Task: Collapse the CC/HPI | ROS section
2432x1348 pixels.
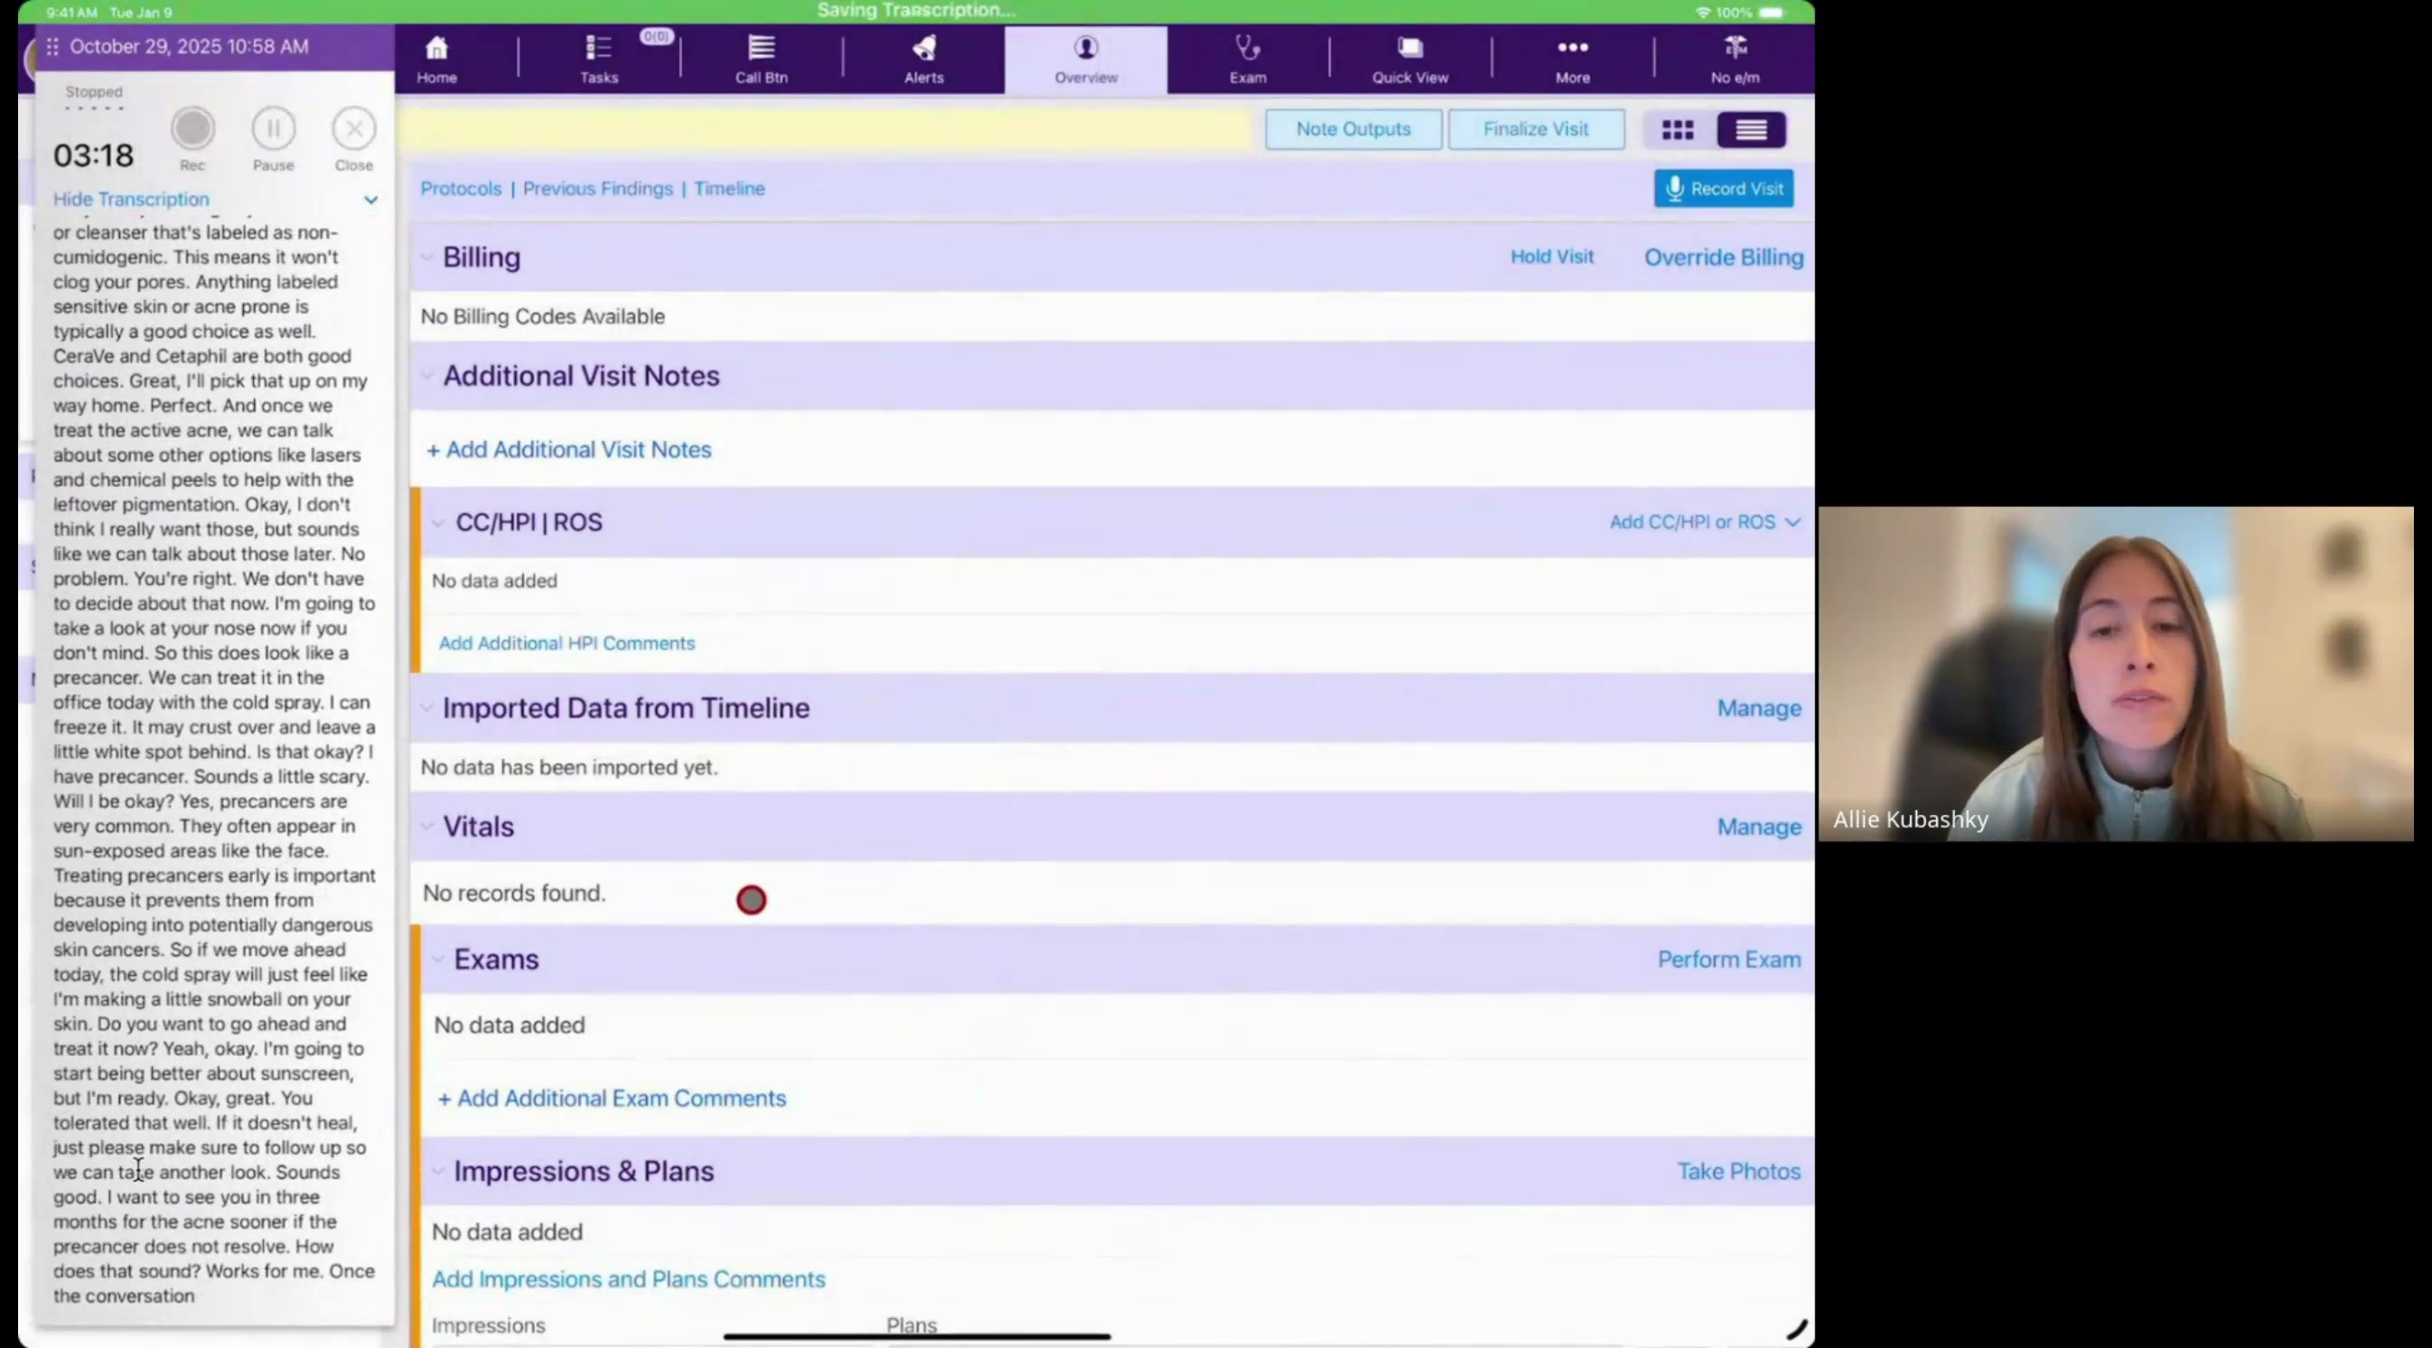Action: coord(438,522)
